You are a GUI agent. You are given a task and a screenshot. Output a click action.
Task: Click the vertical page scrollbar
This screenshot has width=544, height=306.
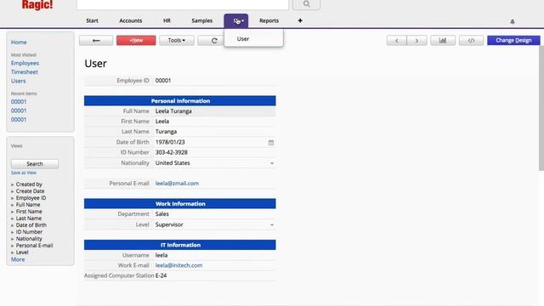(541, 108)
